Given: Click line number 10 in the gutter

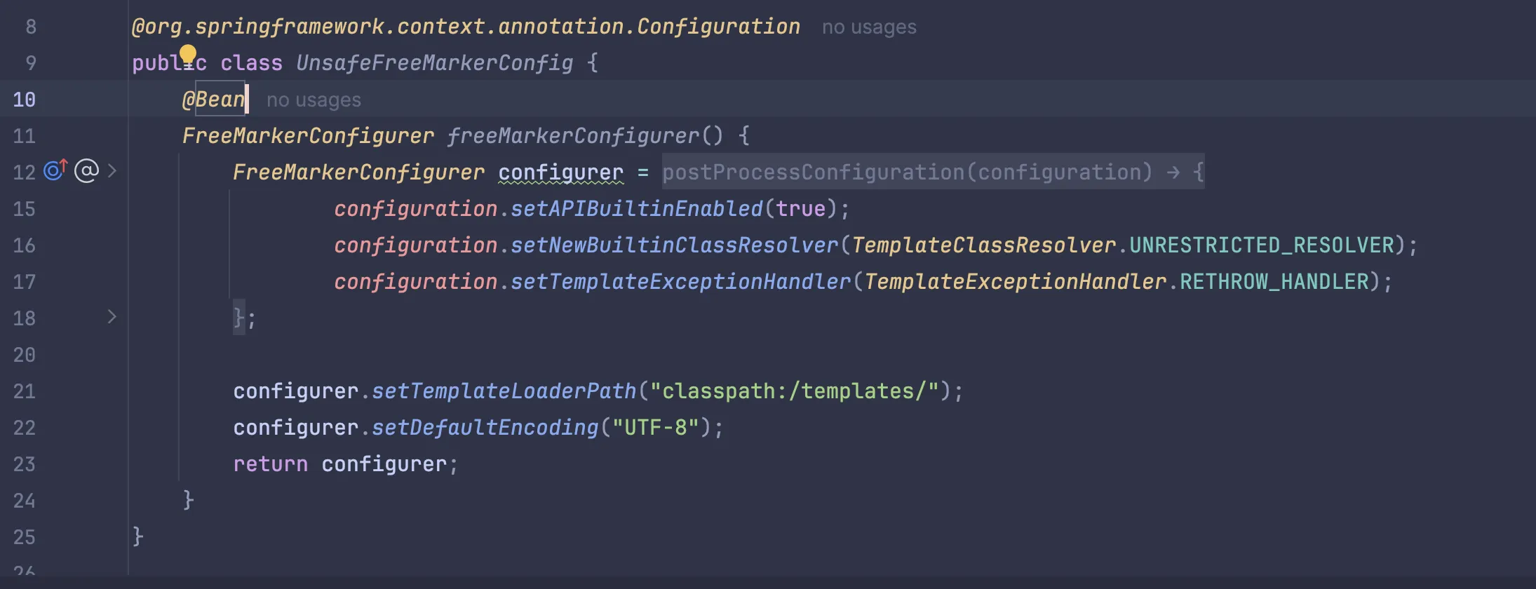Looking at the screenshot, I should tap(25, 100).
